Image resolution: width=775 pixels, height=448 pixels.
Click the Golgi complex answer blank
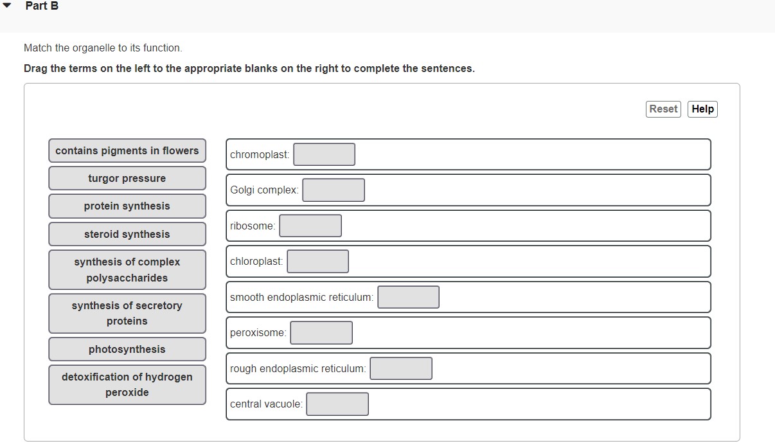tap(334, 190)
